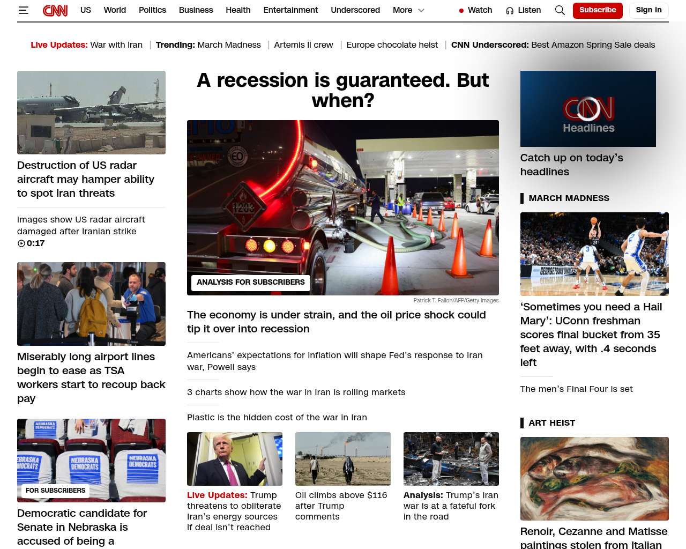Read Renoir, Cezanne and Matisse paintings story
This screenshot has width=686, height=549.
coord(594,537)
